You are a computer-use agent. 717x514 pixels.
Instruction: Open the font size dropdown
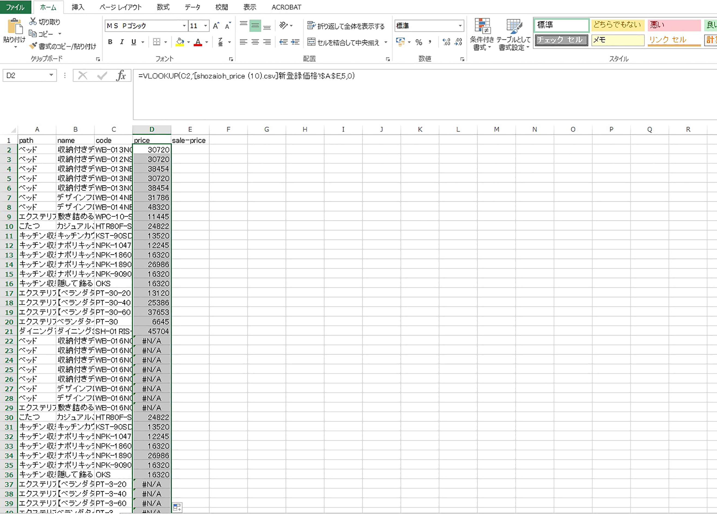click(x=206, y=26)
